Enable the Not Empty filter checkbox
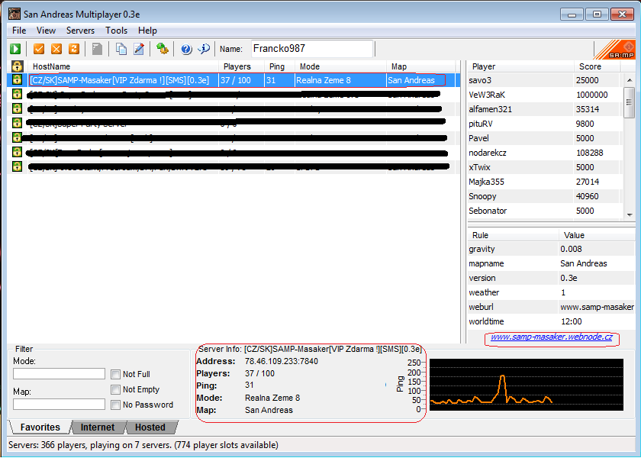 pos(116,389)
